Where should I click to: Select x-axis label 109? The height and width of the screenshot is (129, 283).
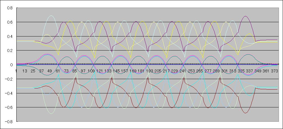91,71
